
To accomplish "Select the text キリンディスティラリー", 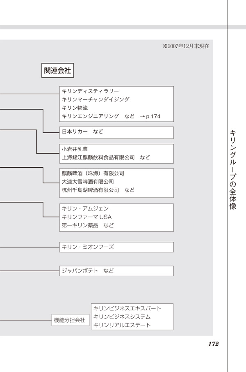I will pyautogui.click(x=90, y=91).
